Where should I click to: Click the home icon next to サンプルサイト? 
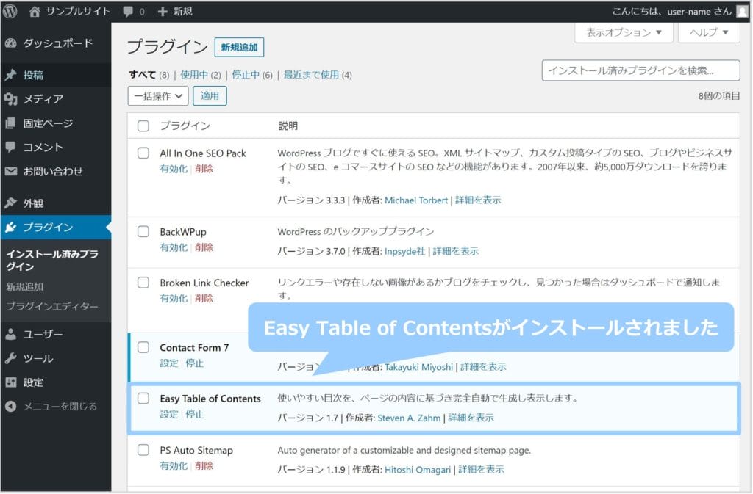(x=35, y=12)
